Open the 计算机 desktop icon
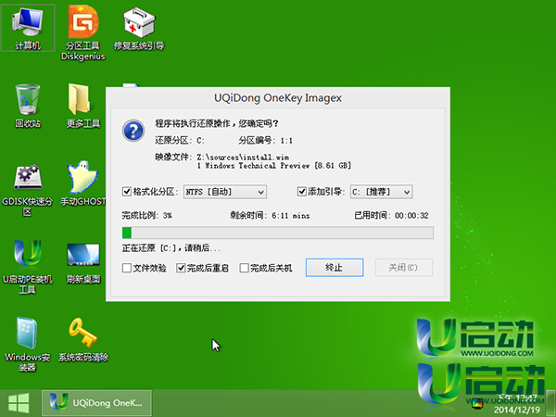Image resolution: width=556 pixels, height=417 pixels. coord(28,29)
